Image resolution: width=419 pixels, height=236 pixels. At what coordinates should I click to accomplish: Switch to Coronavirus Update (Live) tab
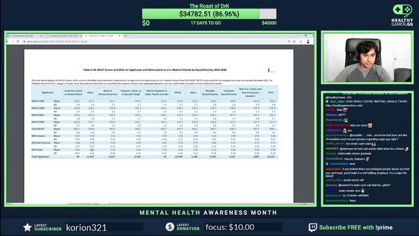pyautogui.click(x=64, y=35)
